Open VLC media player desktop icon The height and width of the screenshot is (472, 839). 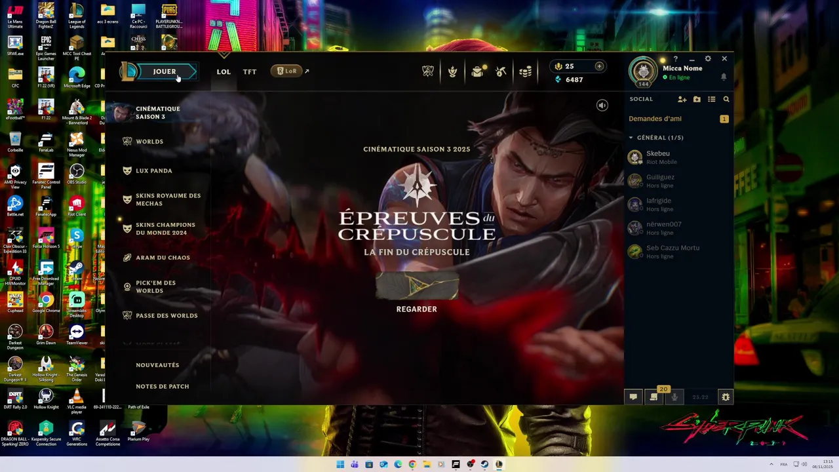77,401
